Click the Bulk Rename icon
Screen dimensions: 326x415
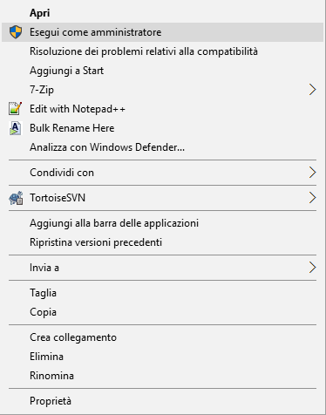pos(16,128)
